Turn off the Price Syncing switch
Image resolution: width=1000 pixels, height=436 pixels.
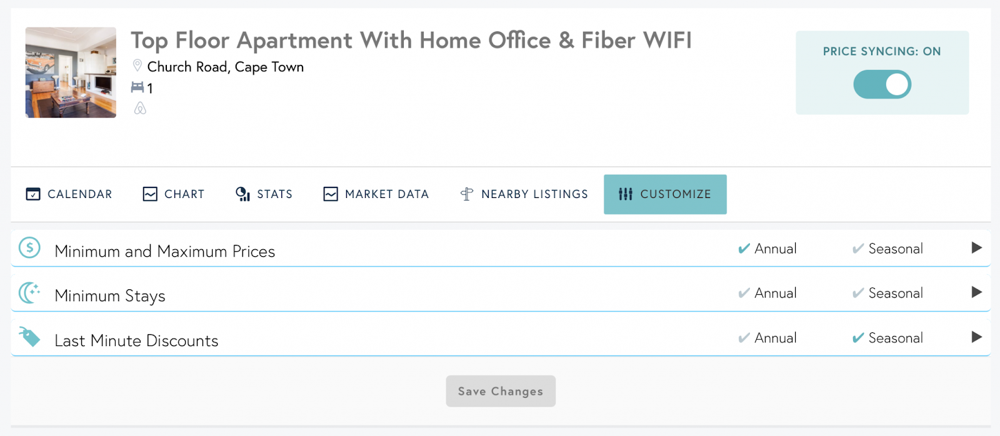pos(882,84)
